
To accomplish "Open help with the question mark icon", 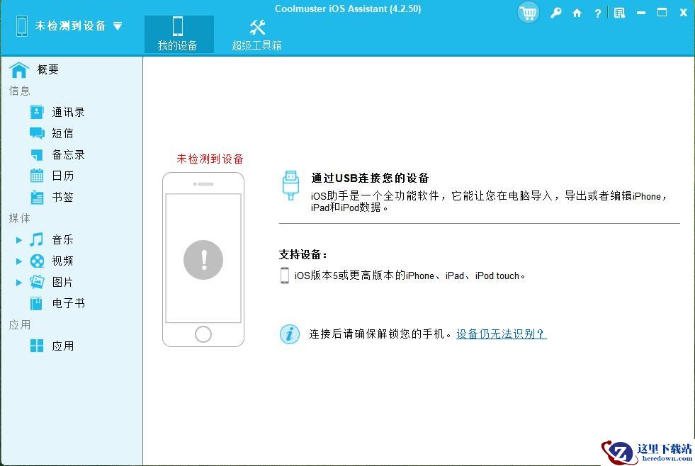I will coord(598,13).
